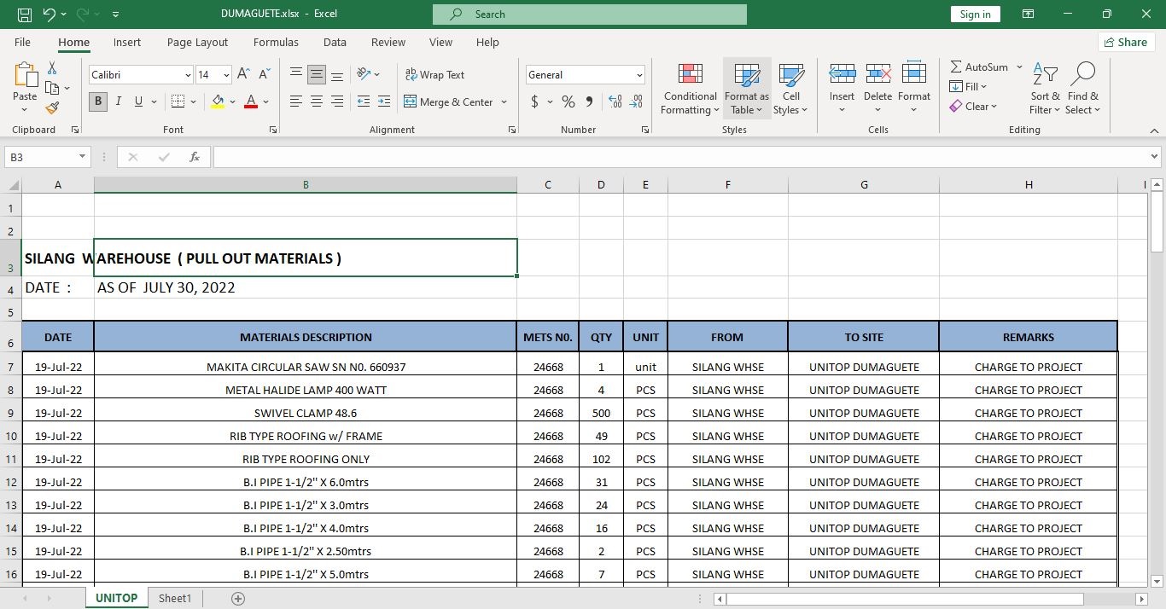
Task: Expand the General number format dropdown
Action: click(638, 75)
